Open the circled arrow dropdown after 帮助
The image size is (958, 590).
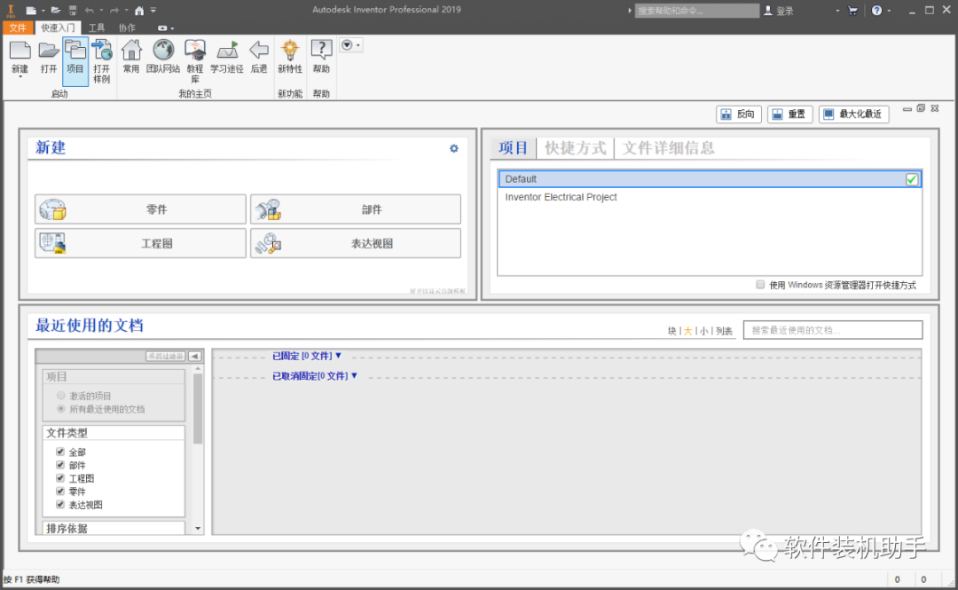(x=350, y=45)
